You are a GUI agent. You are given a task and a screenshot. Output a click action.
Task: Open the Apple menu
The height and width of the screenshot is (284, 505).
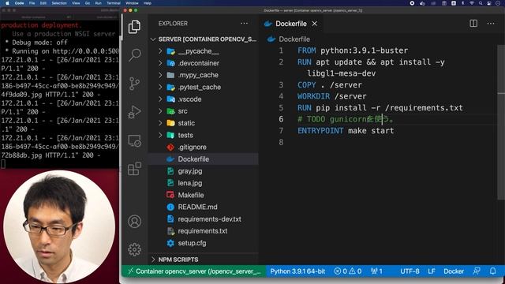coord(7,3)
